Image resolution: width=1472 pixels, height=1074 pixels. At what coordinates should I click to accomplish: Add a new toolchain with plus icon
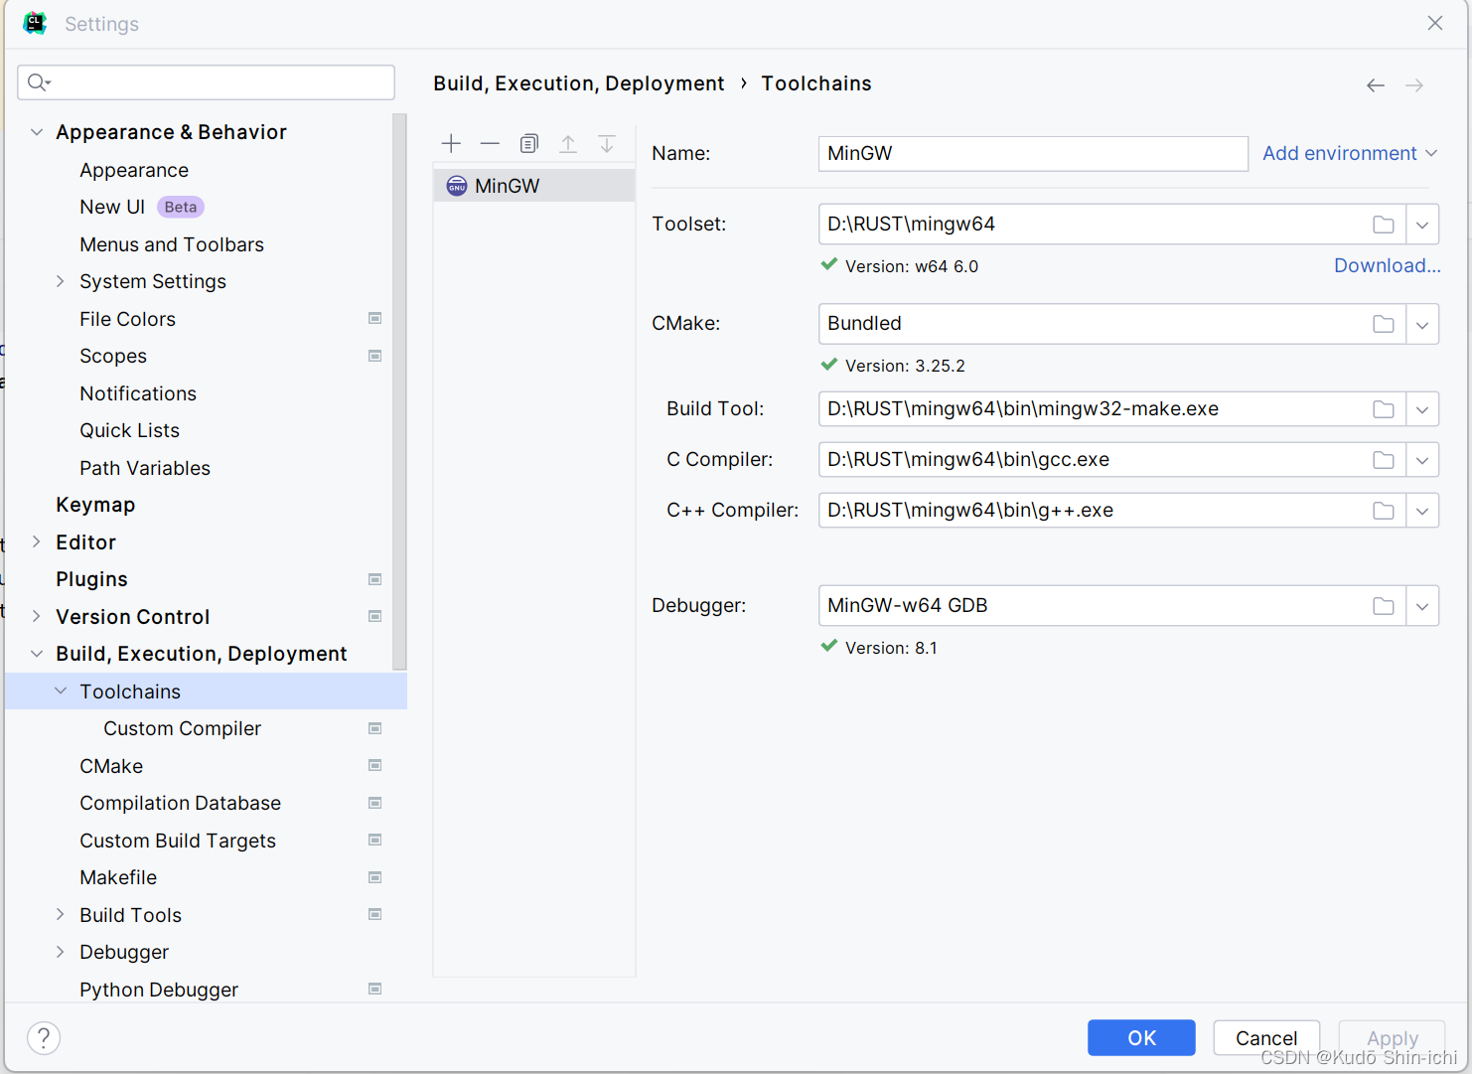[451, 144]
